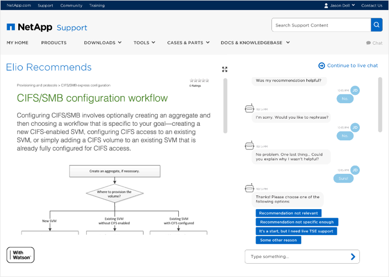Expand the Tools menu
The image size is (389, 277).
coord(145,42)
